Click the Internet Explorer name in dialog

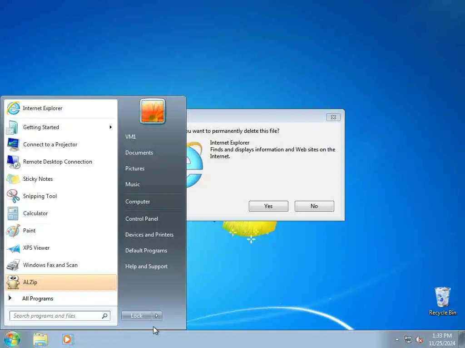pos(230,143)
